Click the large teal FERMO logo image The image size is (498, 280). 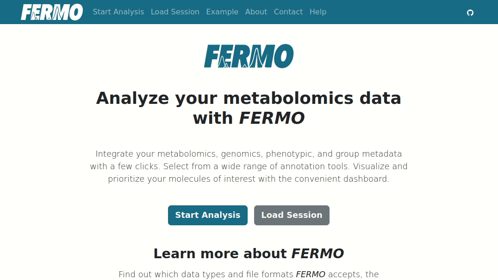point(249,56)
